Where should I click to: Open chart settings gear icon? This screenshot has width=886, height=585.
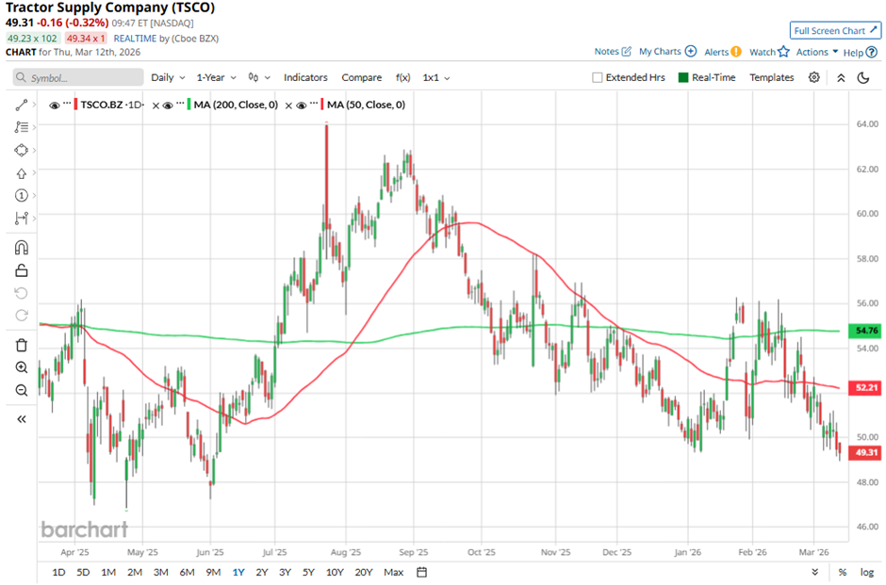pos(813,77)
